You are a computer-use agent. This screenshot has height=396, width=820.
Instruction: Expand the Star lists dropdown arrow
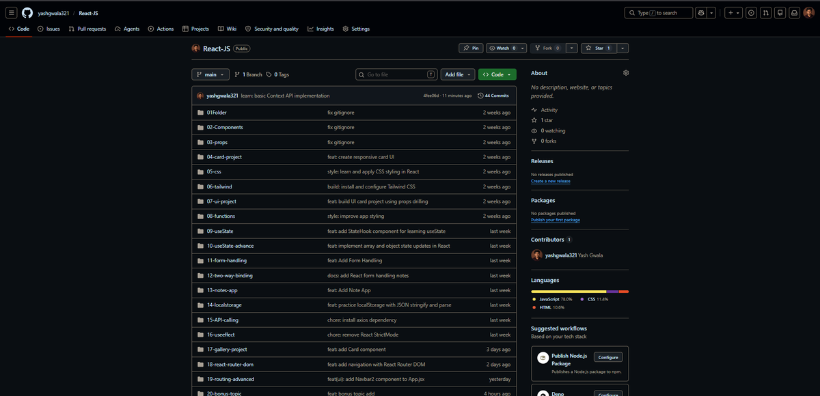(x=624, y=48)
